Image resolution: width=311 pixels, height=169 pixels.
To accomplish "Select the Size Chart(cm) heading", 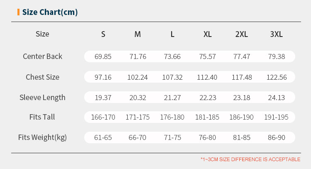I will [x=50, y=12].
